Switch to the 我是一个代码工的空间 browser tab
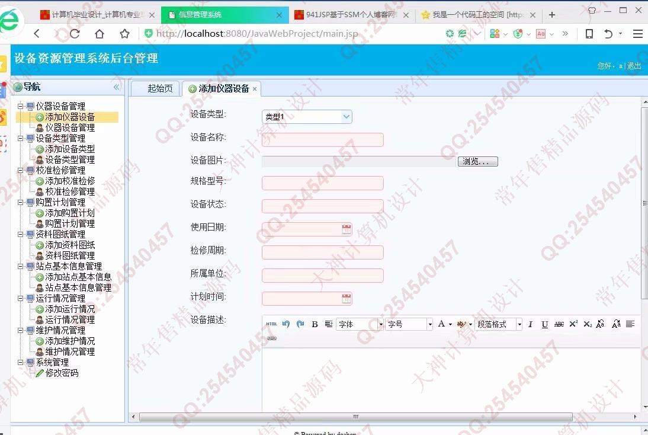This screenshot has height=435, width=648. point(478,15)
